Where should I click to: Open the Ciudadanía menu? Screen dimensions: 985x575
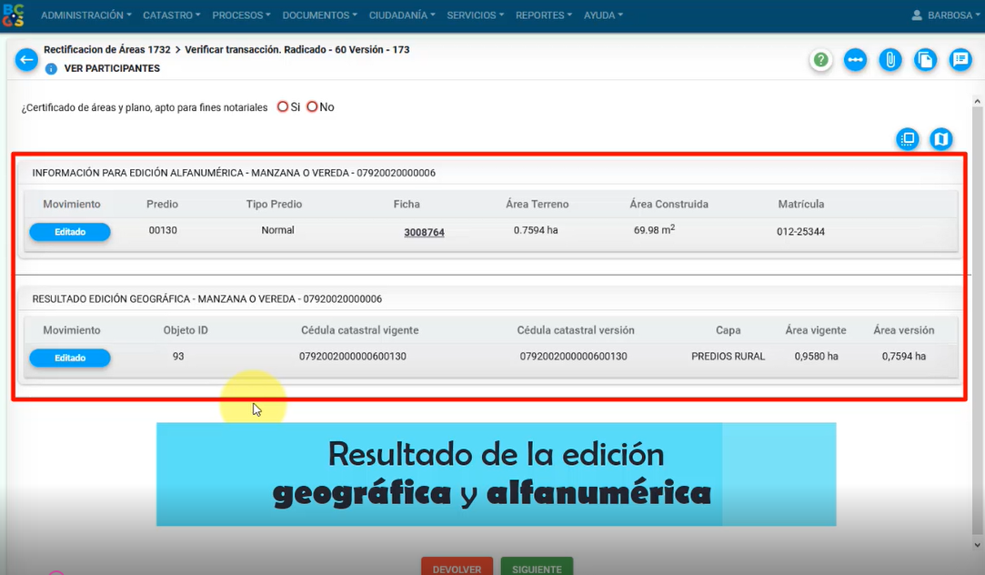coord(400,15)
